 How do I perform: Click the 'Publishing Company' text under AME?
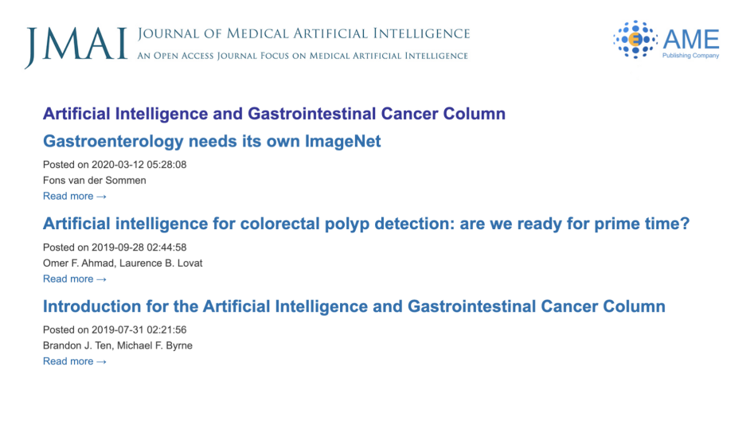690,56
